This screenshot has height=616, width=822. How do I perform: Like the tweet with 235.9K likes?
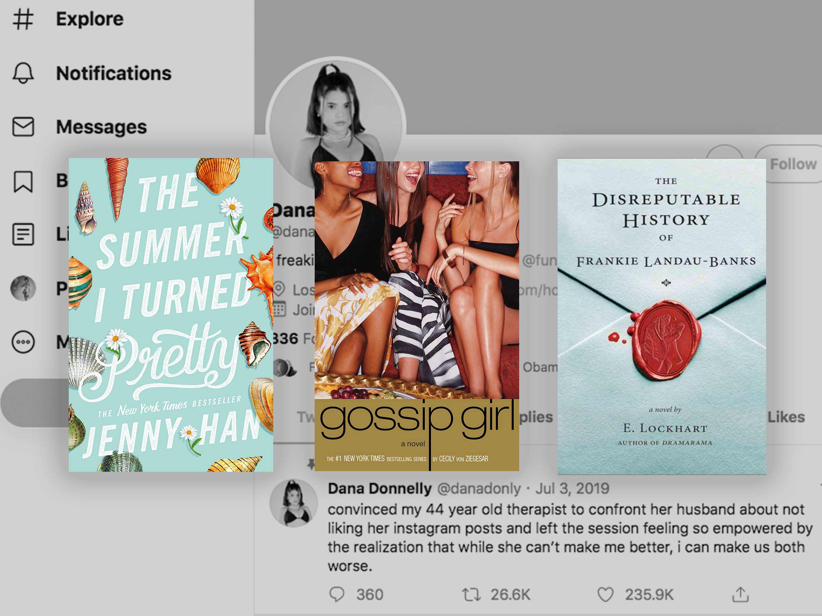pyautogui.click(x=605, y=594)
